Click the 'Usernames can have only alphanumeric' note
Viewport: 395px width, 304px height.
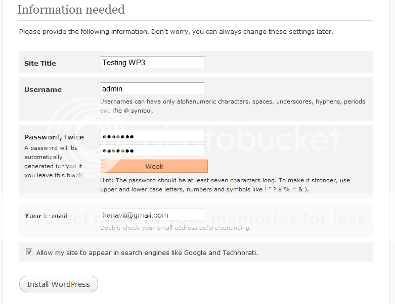(x=233, y=106)
